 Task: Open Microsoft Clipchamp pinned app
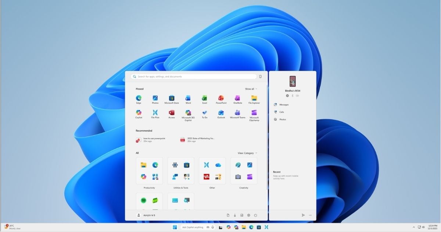point(254,115)
